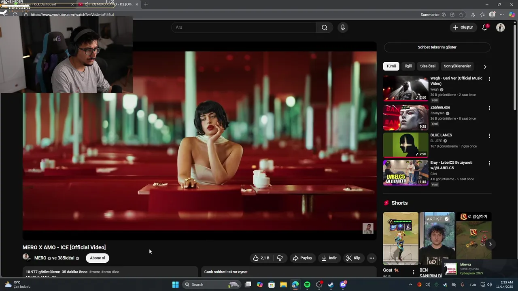Select the Size özel filter chip
This screenshot has width=518, height=291.
point(428,66)
